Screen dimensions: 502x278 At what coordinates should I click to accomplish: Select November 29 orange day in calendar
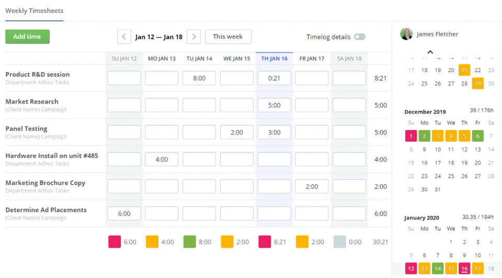(x=477, y=84)
